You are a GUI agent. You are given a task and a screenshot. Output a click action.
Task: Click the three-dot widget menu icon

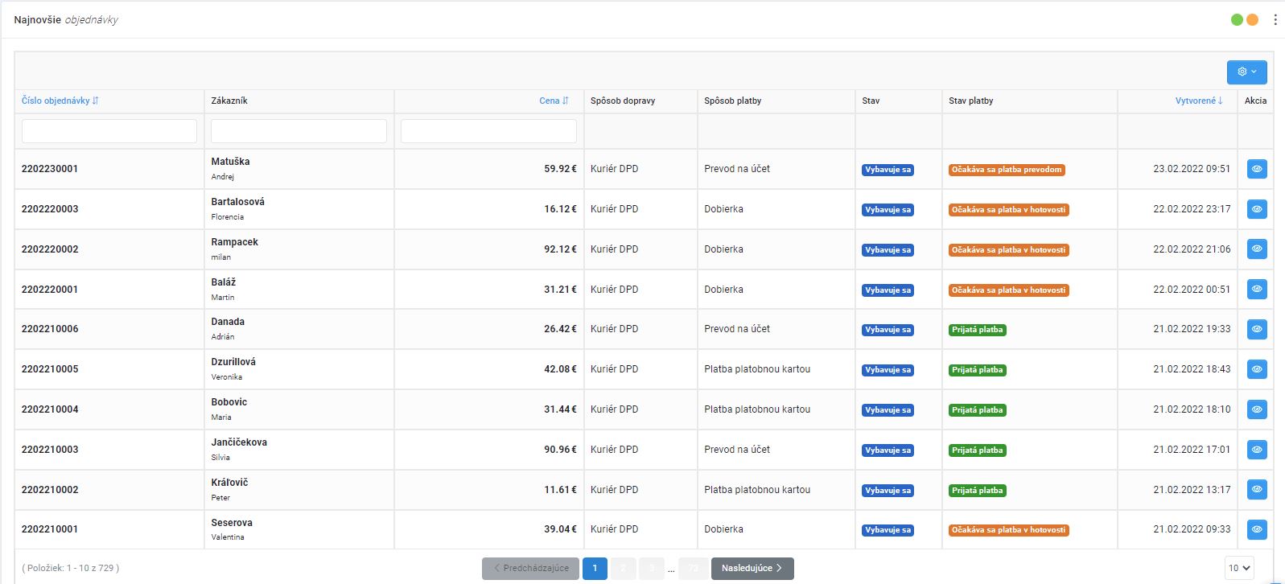[1275, 20]
